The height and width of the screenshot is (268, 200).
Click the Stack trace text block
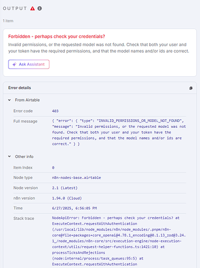pyautogui.click(x=119, y=241)
